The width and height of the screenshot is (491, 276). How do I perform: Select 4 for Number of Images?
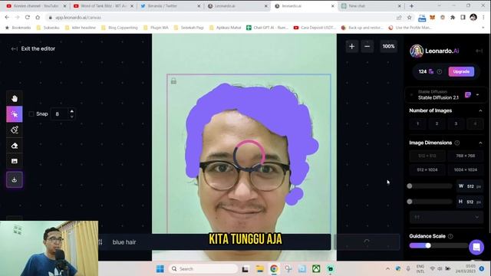[x=475, y=123]
